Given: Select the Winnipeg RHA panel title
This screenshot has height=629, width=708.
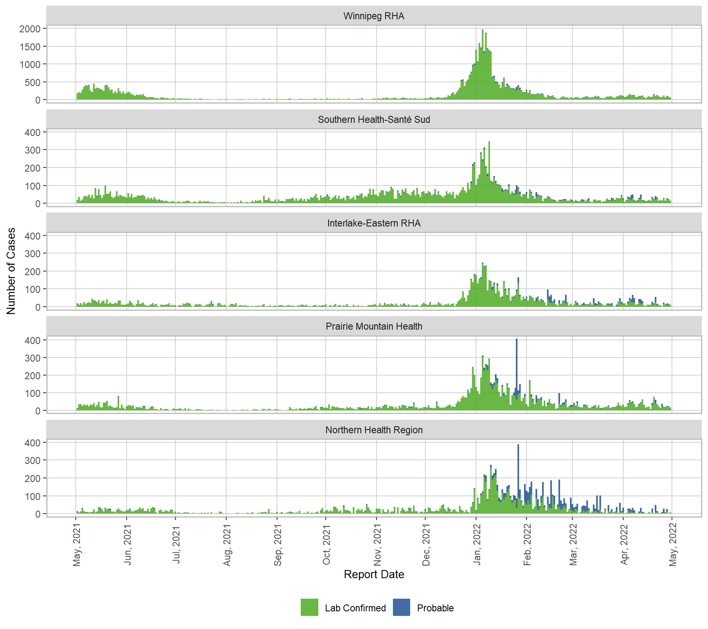Looking at the screenshot, I should pyautogui.click(x=374, y=16).
